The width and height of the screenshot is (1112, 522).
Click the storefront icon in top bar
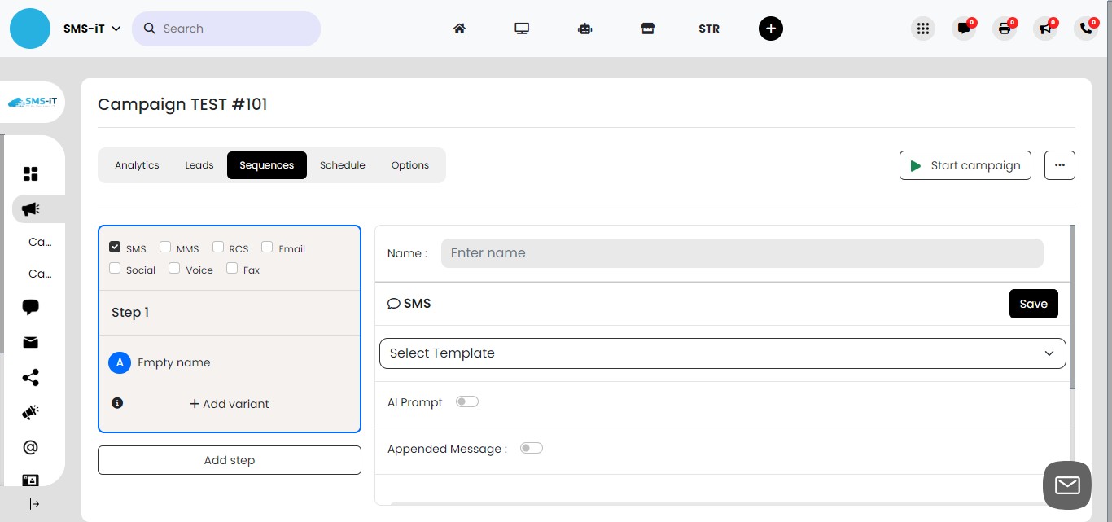[x=647, y=29]
